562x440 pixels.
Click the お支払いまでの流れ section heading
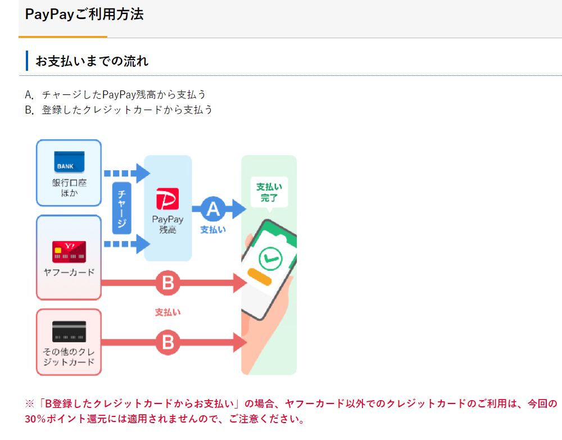point(92,61)
